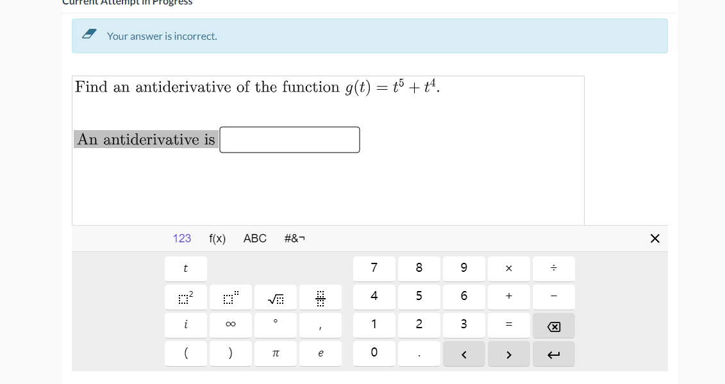Click the right parenthesis key
This screenshot has width=725, height=384.
(231, 353)
